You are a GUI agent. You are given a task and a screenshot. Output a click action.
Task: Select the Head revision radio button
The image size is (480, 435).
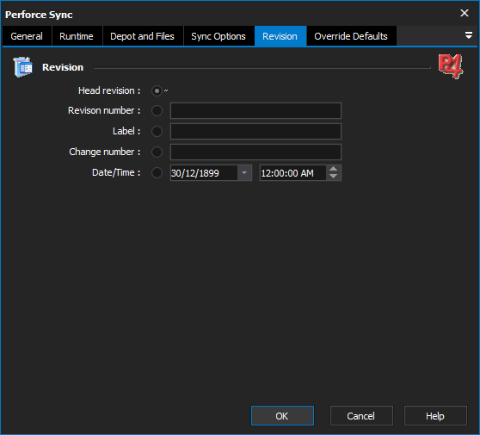tap(157, 91)
